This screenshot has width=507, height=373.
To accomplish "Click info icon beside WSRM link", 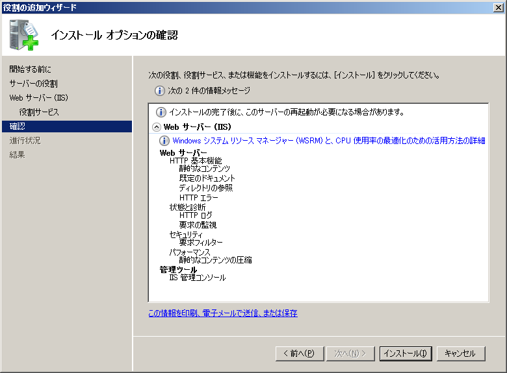I will point(165,141).
